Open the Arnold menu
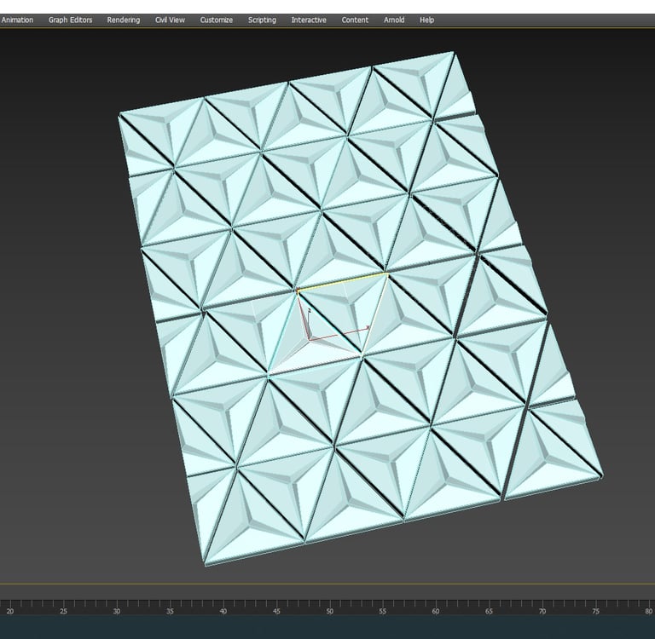Screen dimensions: 655x639 (x=394, y=20)
